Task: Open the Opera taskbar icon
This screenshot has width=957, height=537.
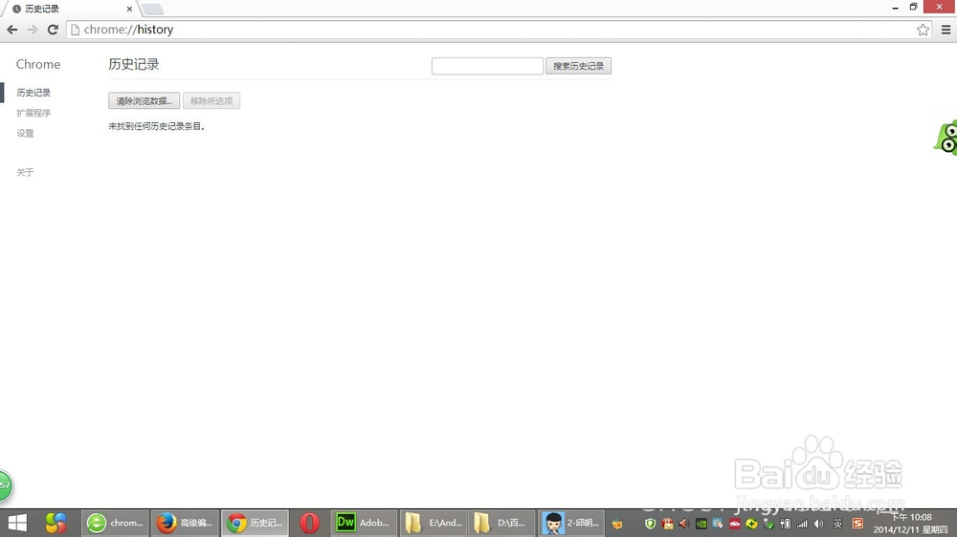Action: point(309,523)
